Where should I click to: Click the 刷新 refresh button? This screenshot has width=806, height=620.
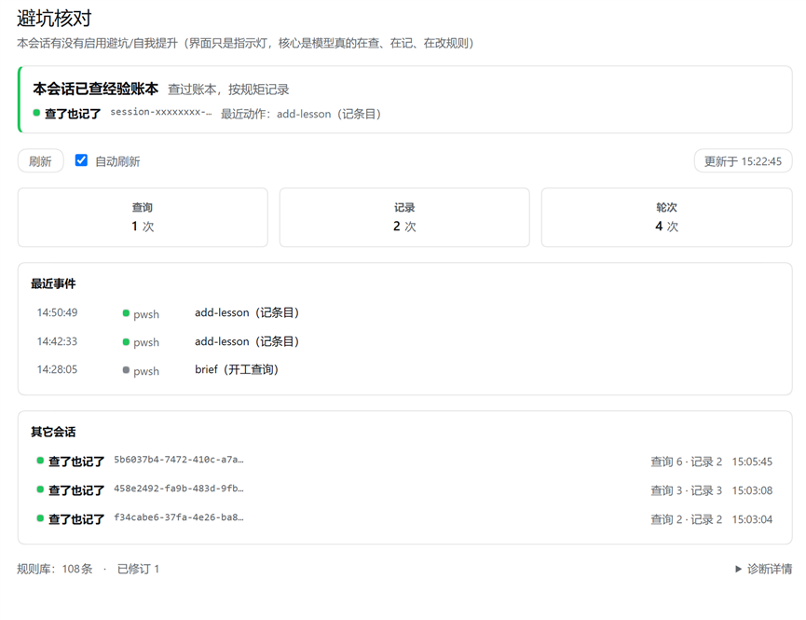coord(40,161)
